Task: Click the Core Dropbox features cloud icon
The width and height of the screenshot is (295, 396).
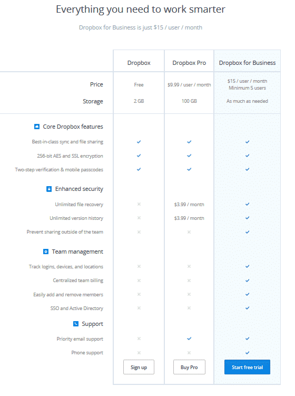Action: (37, 127)
